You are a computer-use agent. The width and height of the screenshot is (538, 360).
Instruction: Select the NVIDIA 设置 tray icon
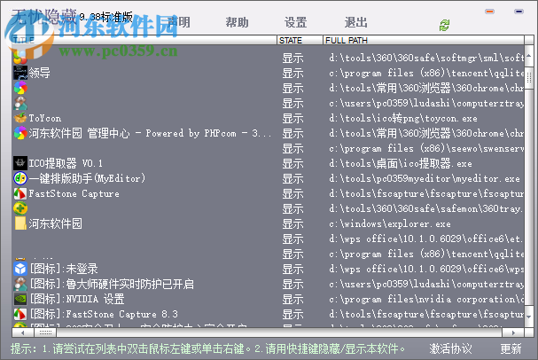20,299
